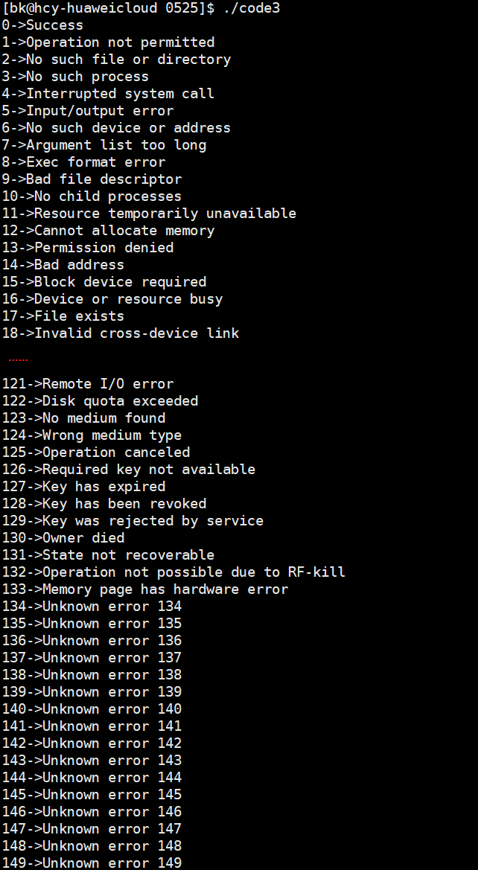Click 'Invalid cross-device link' line

pyautogui.click(x=121, y=333)
